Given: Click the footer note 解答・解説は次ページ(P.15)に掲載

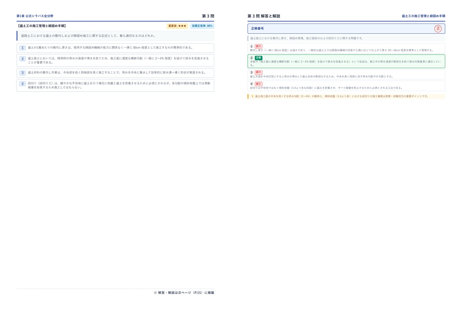Looking at the screenshot, I should (184, 293).
